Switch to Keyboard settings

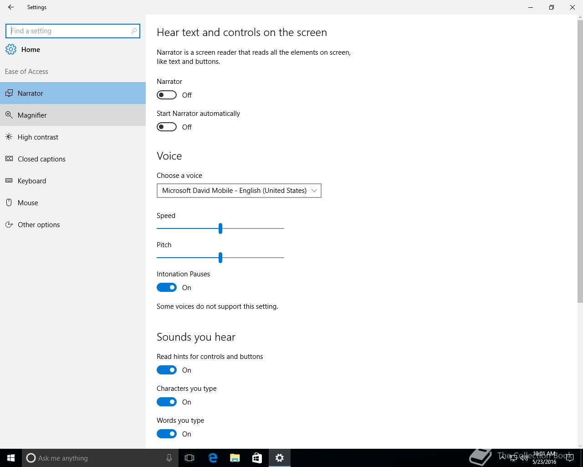pos(73,181)
